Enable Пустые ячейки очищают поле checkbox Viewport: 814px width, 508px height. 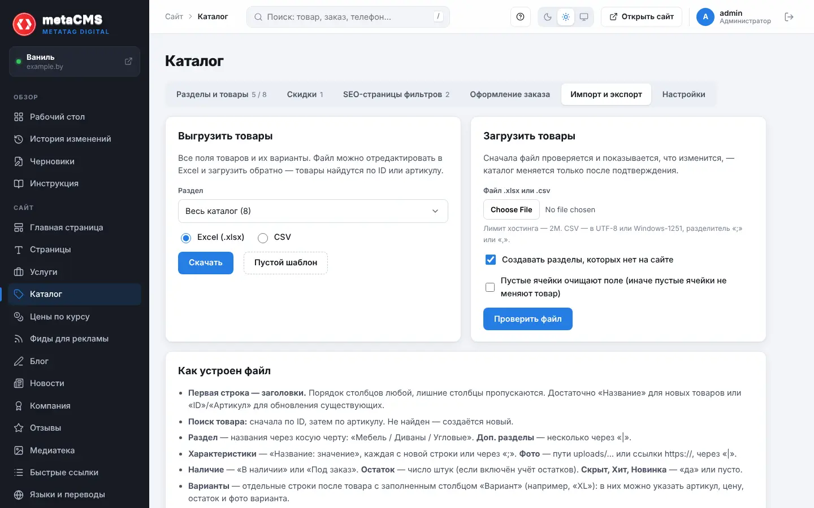click(x=490, y=287)
